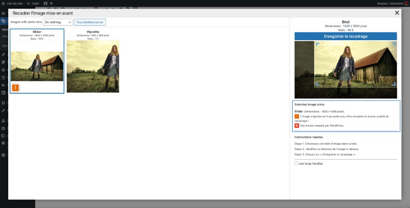Screen dimensions: 410x208
Task: Click the top-right crop selection corner handle
Action: (x=394, y=44)
